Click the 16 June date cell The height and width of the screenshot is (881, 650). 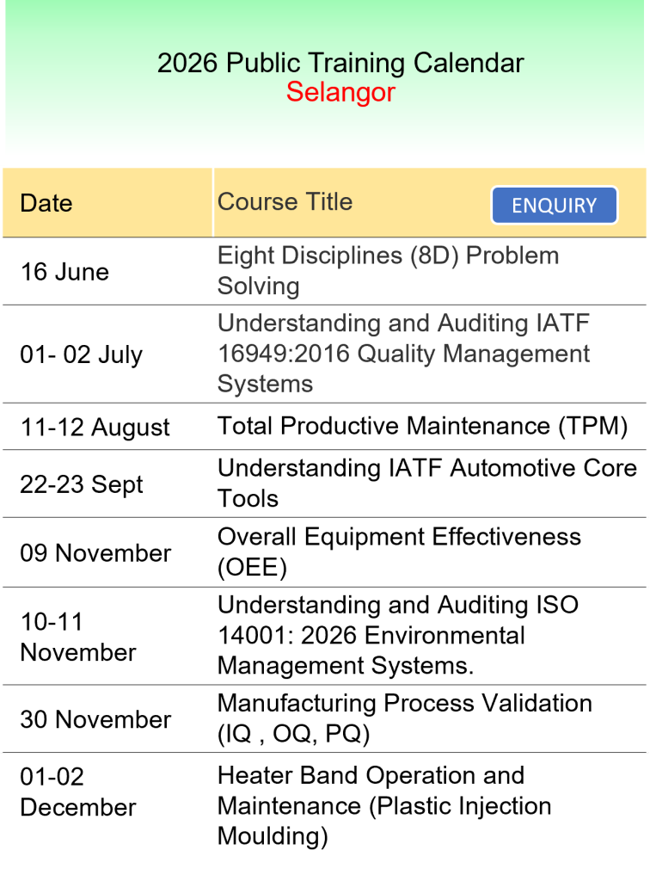[64, 272]
